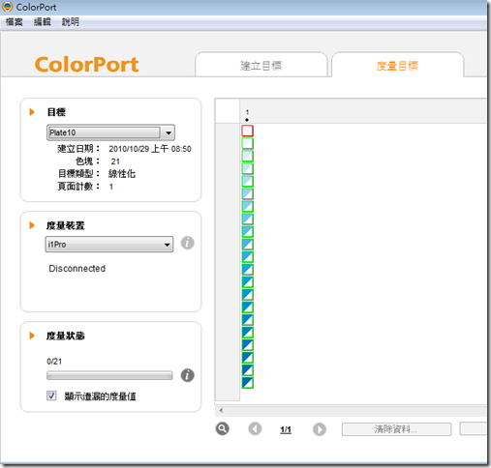Open the 檔案 menu

tap(15, 22)
